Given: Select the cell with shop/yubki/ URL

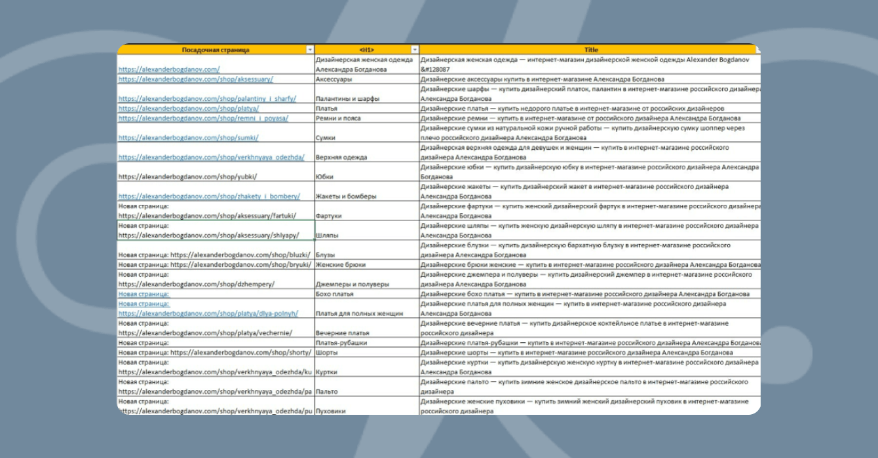Looking at the screenshot, I should click(x=216, y=172).
